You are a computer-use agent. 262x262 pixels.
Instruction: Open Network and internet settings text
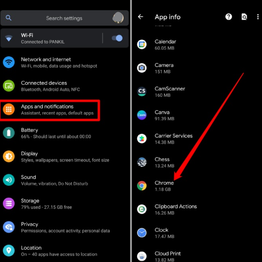(x=59, y=62)
